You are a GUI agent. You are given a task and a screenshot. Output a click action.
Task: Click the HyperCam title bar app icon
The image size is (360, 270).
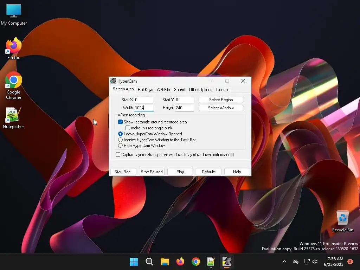pyautogui.click(x=113, y=81)
